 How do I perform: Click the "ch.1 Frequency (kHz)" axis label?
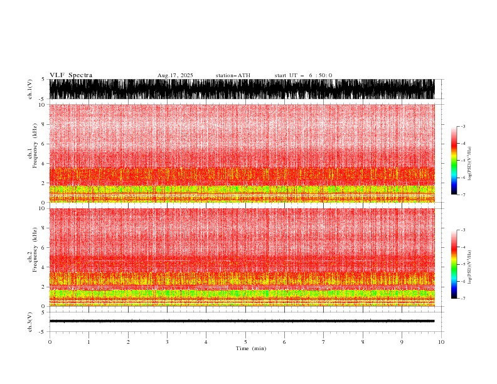pyautogui.click(x=33, y=146)
